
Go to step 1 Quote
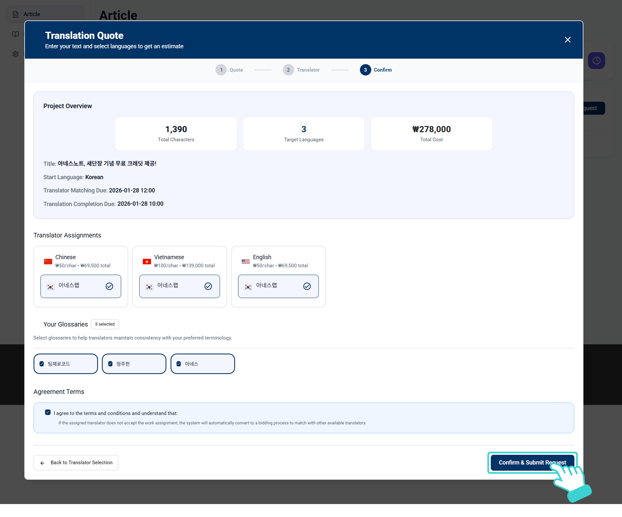tap(221, 70)
